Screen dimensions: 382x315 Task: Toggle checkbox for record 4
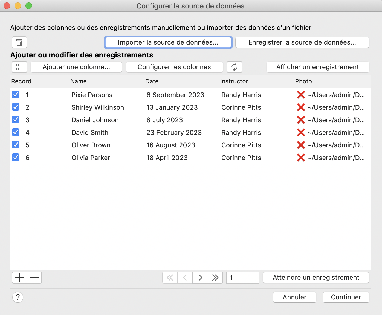tap(16, 132)
